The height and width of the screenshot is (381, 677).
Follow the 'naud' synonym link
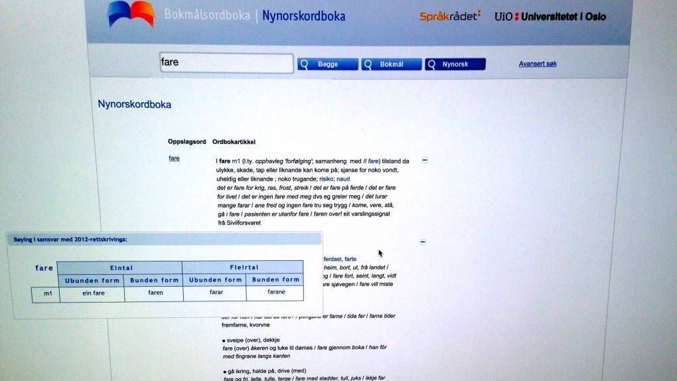point(343,179)
